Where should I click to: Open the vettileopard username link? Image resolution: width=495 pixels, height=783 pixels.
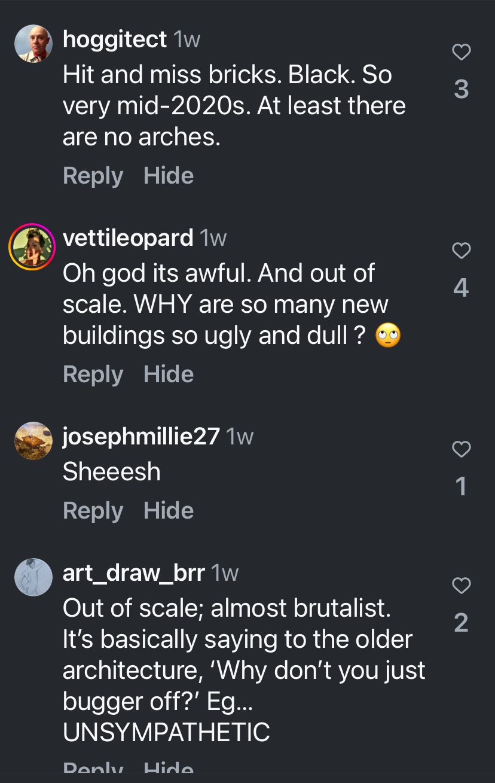coord(128,238)
